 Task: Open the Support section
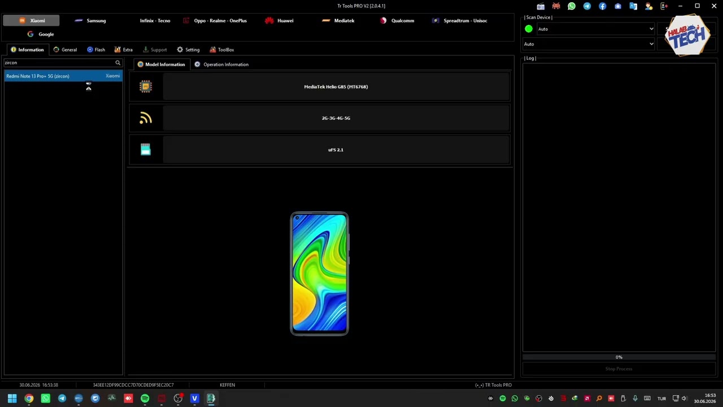pos(154,50)
